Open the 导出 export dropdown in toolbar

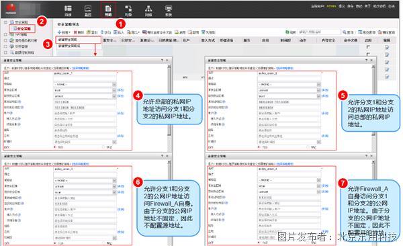(133, 32)
